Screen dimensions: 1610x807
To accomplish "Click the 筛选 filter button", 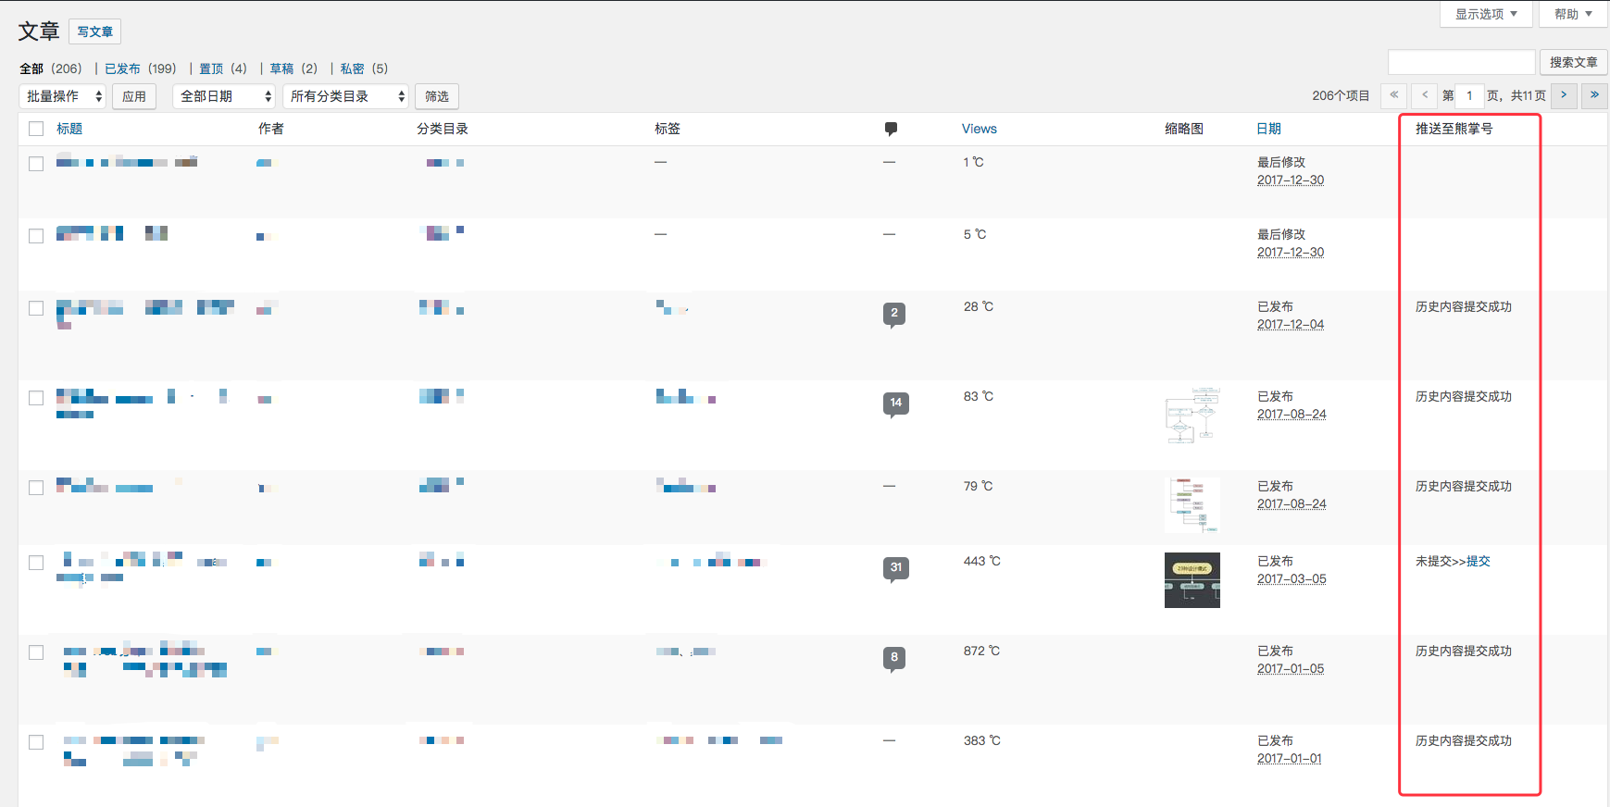I will click(437, 96).
